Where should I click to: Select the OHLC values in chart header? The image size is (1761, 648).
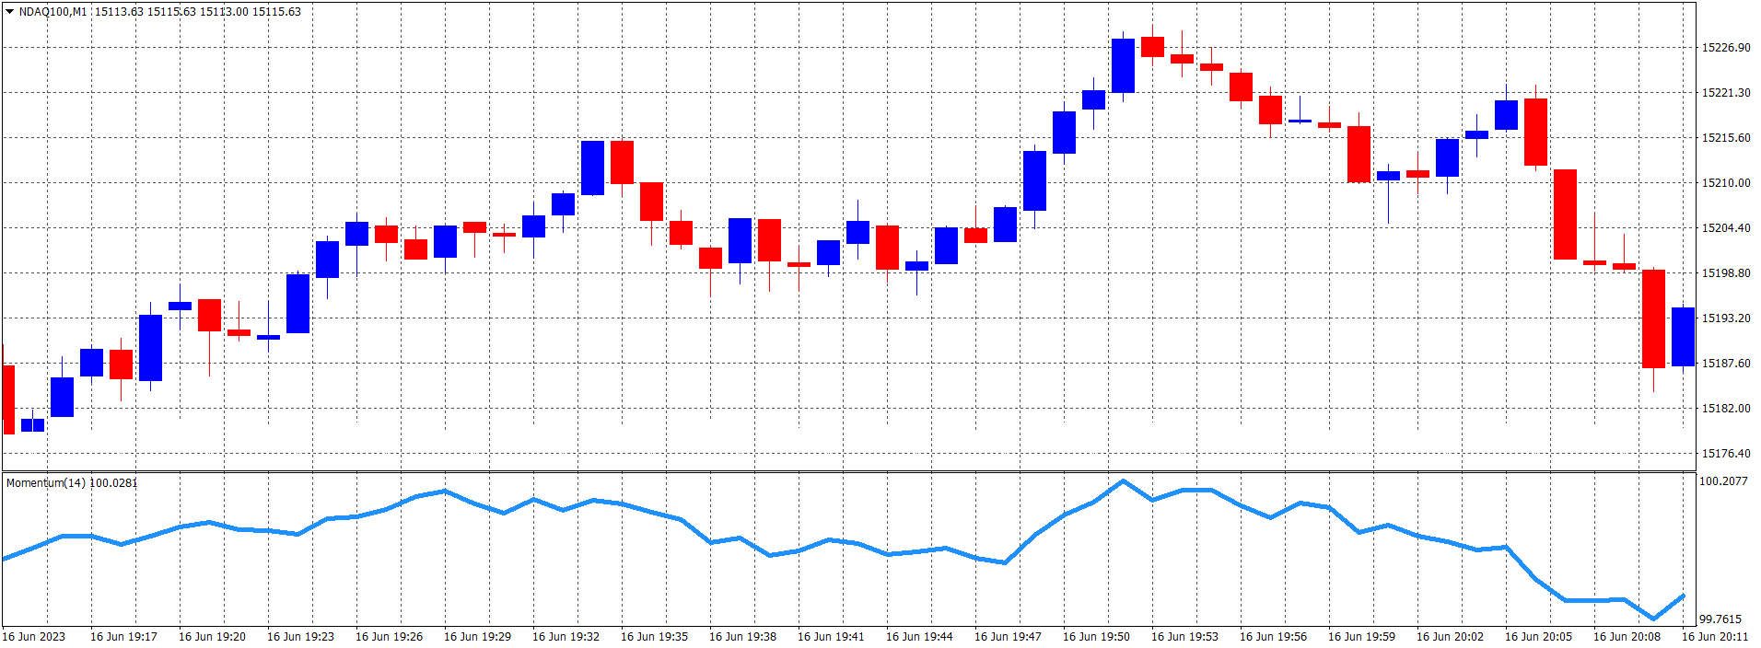(x=198, y=12)
